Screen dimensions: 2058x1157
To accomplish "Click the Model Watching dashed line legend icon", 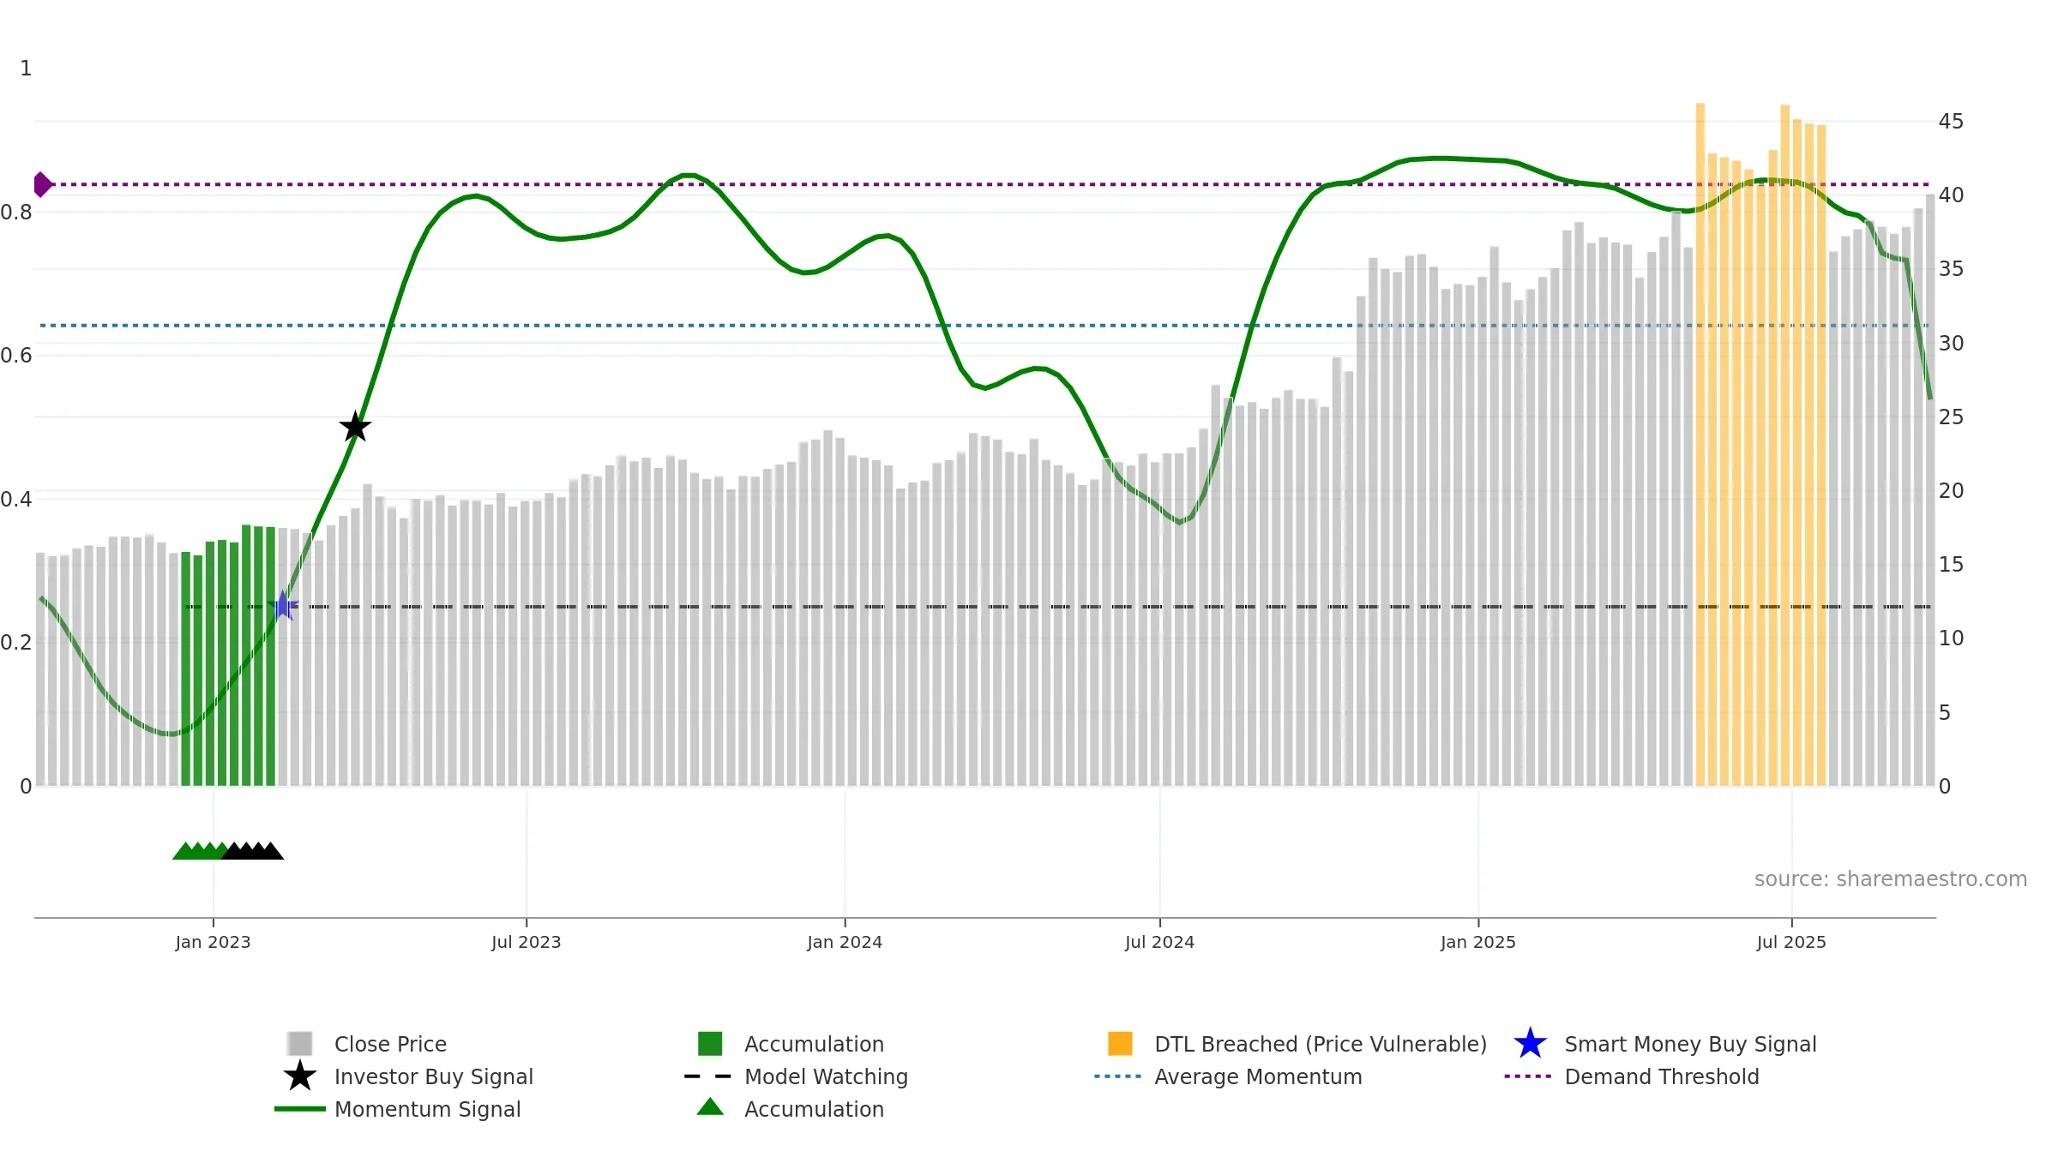I will [708, 1076].
